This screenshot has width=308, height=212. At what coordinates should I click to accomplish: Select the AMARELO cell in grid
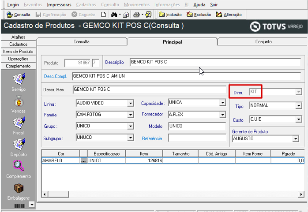[x=61, y=160]
